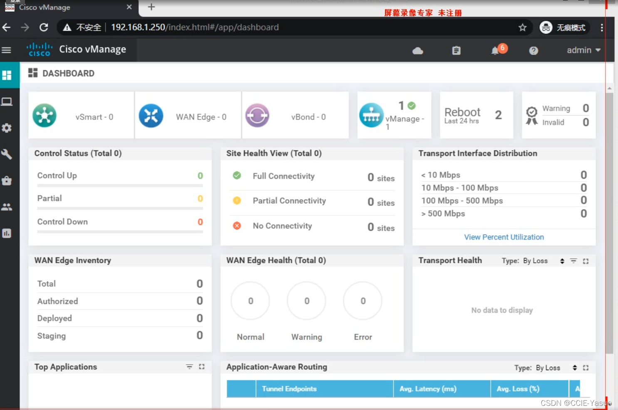Image resolution: width=618 pixels, height=410 pixels.
Task: Click the incognito mode indicator
Action: tap(564, 27)
